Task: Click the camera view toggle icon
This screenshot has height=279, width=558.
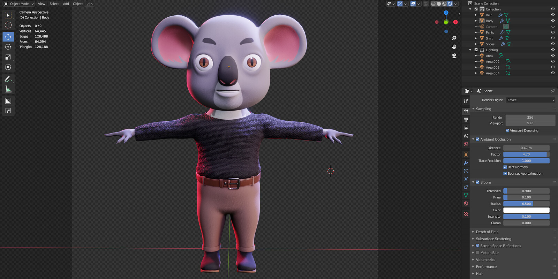Action: 454,56
